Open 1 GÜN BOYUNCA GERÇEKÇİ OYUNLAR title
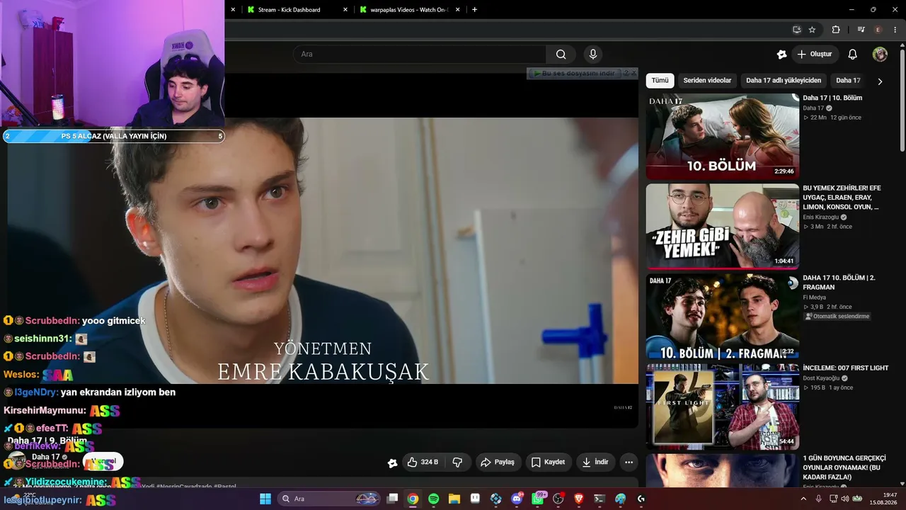Viewport: 906px width, 510px height. click(x=844, y=467)
